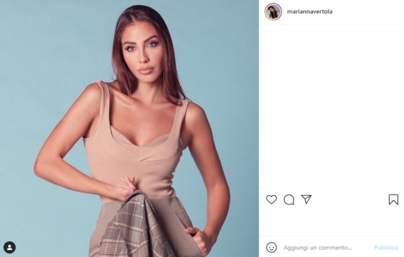Viewport: 404px width, 257px height.
Task: Submit the comment with Pubblica
Action: (386, 247)
